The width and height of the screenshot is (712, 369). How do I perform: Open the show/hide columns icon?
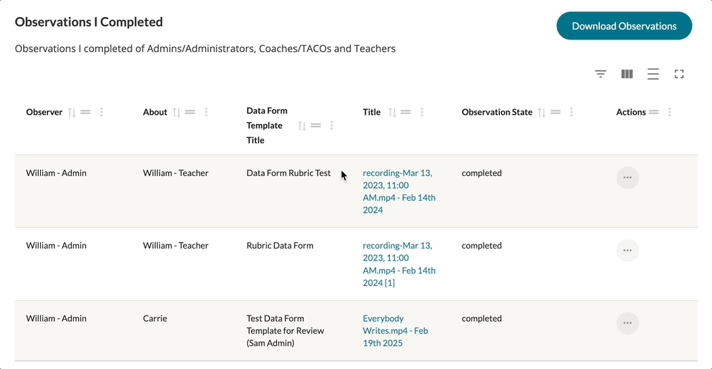(627, 74)
